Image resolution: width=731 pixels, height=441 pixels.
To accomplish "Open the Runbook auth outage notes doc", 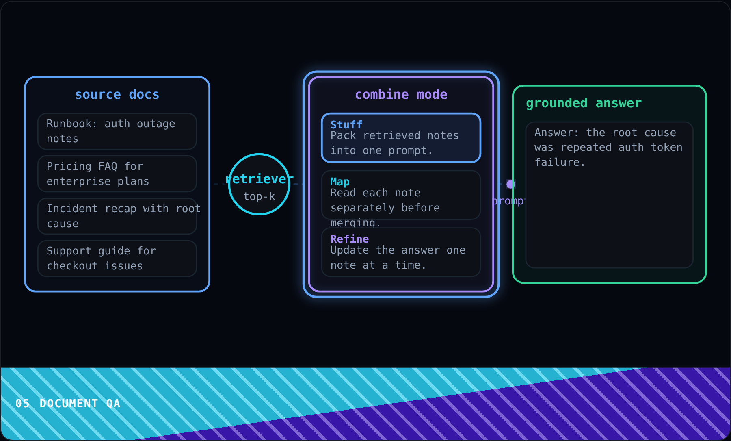I will click(117, 131).
